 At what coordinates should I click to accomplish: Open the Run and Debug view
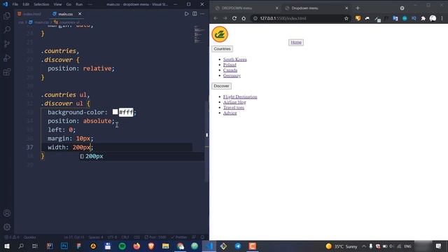(x=7, y=57)
